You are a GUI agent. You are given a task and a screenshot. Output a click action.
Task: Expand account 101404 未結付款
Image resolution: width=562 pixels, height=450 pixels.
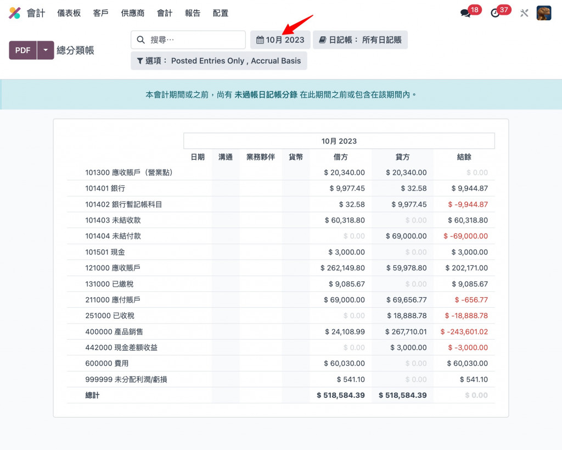pyautogui.click(x=113, y=236)
